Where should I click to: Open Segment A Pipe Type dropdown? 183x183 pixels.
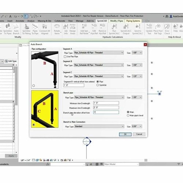[99, 53]
